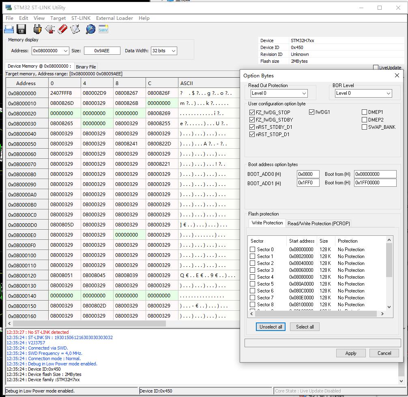Click the sector list scroll right arrow
Screen dimensions: 408x397
(382, 314)
